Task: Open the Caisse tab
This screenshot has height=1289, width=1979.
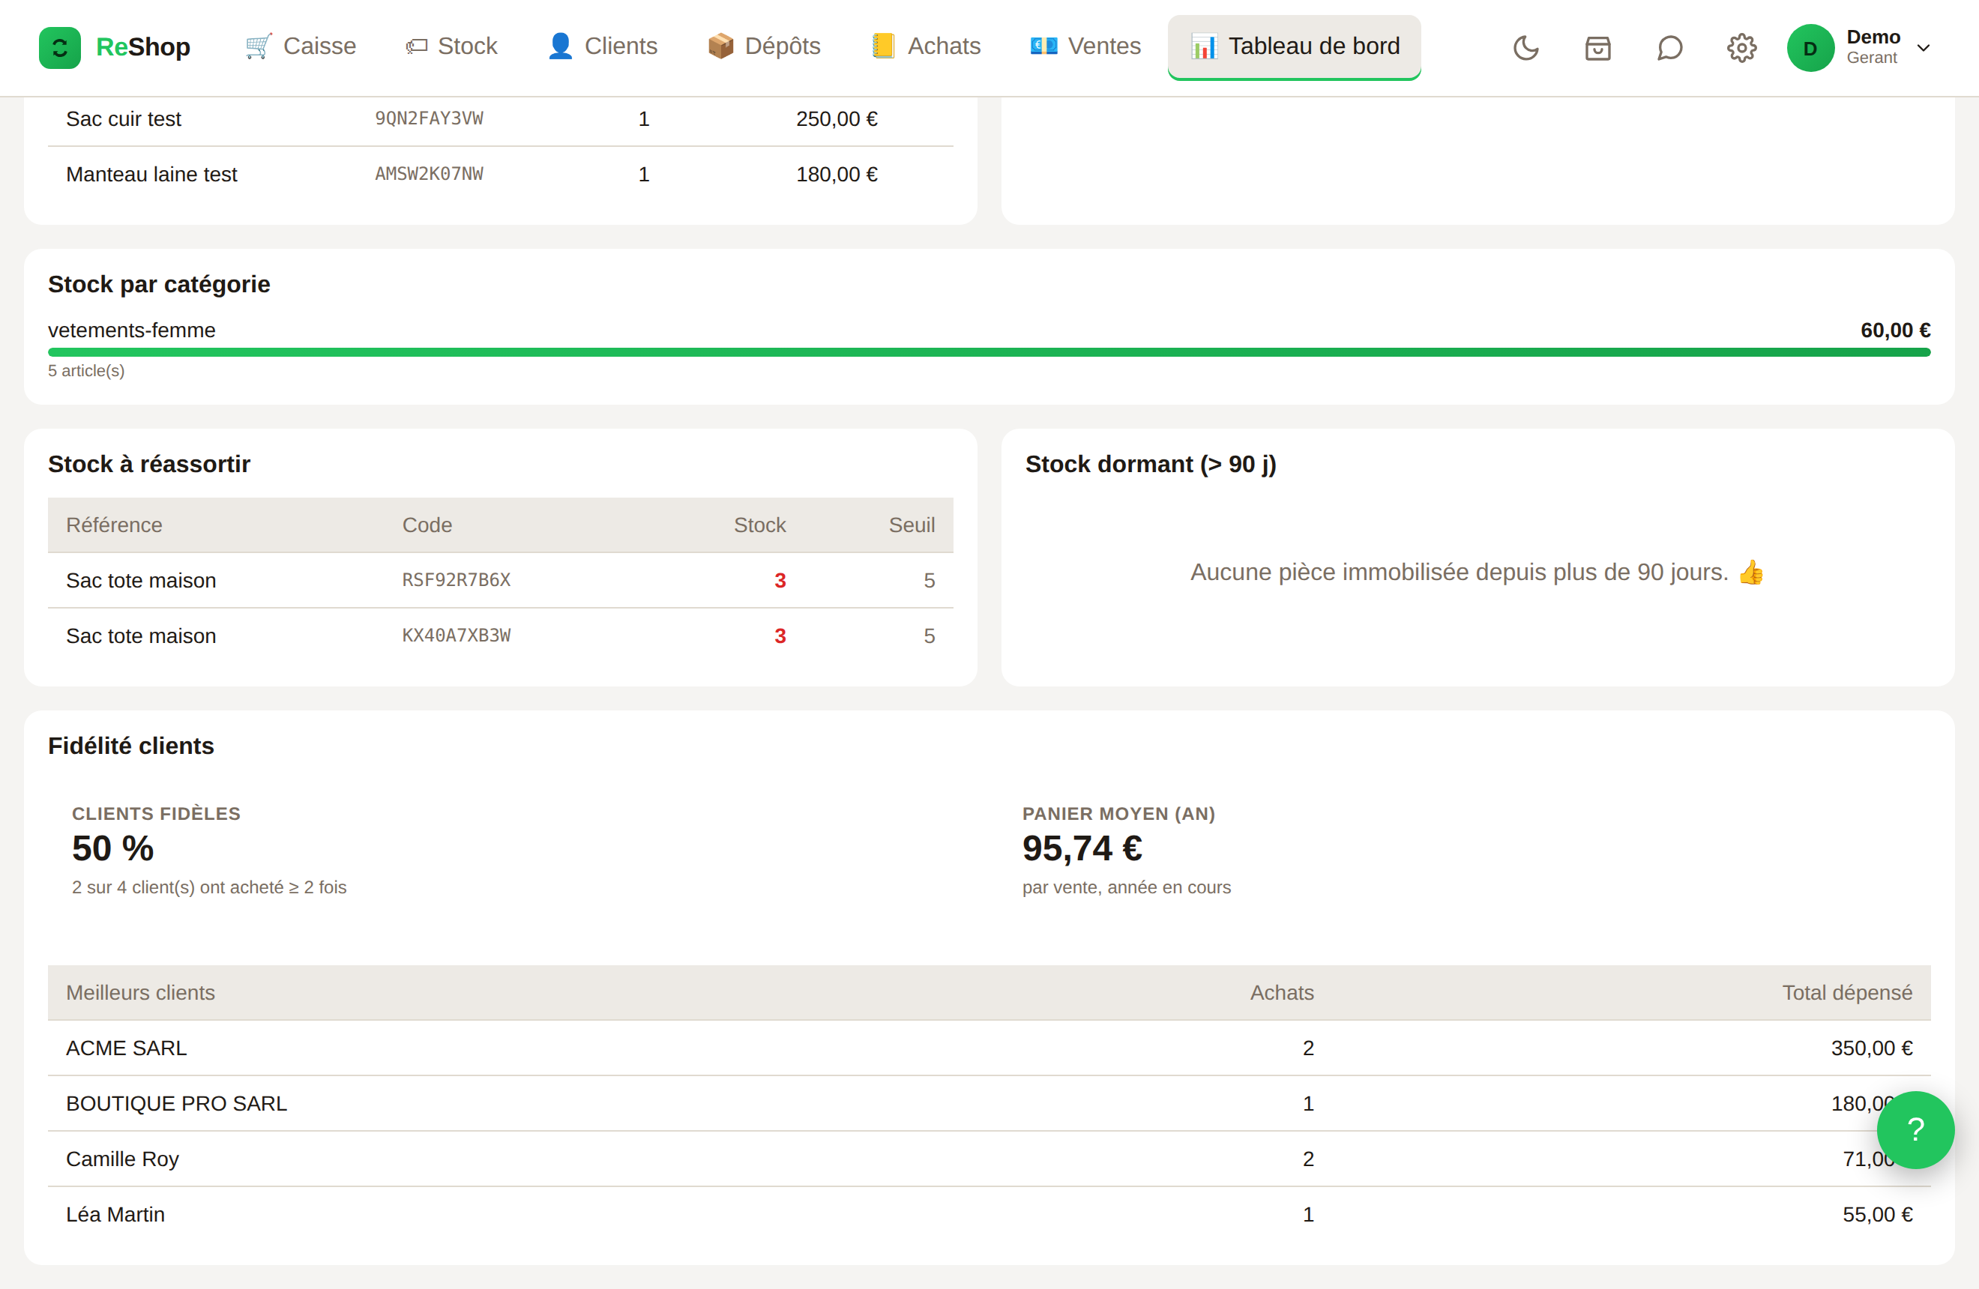Action: tap(301, 46)
